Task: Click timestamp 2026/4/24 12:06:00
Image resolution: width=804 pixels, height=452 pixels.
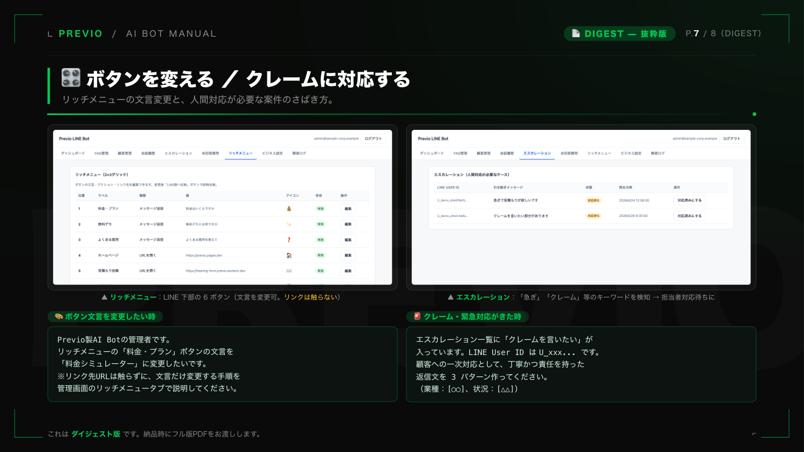Action: [x=634, y=201]
